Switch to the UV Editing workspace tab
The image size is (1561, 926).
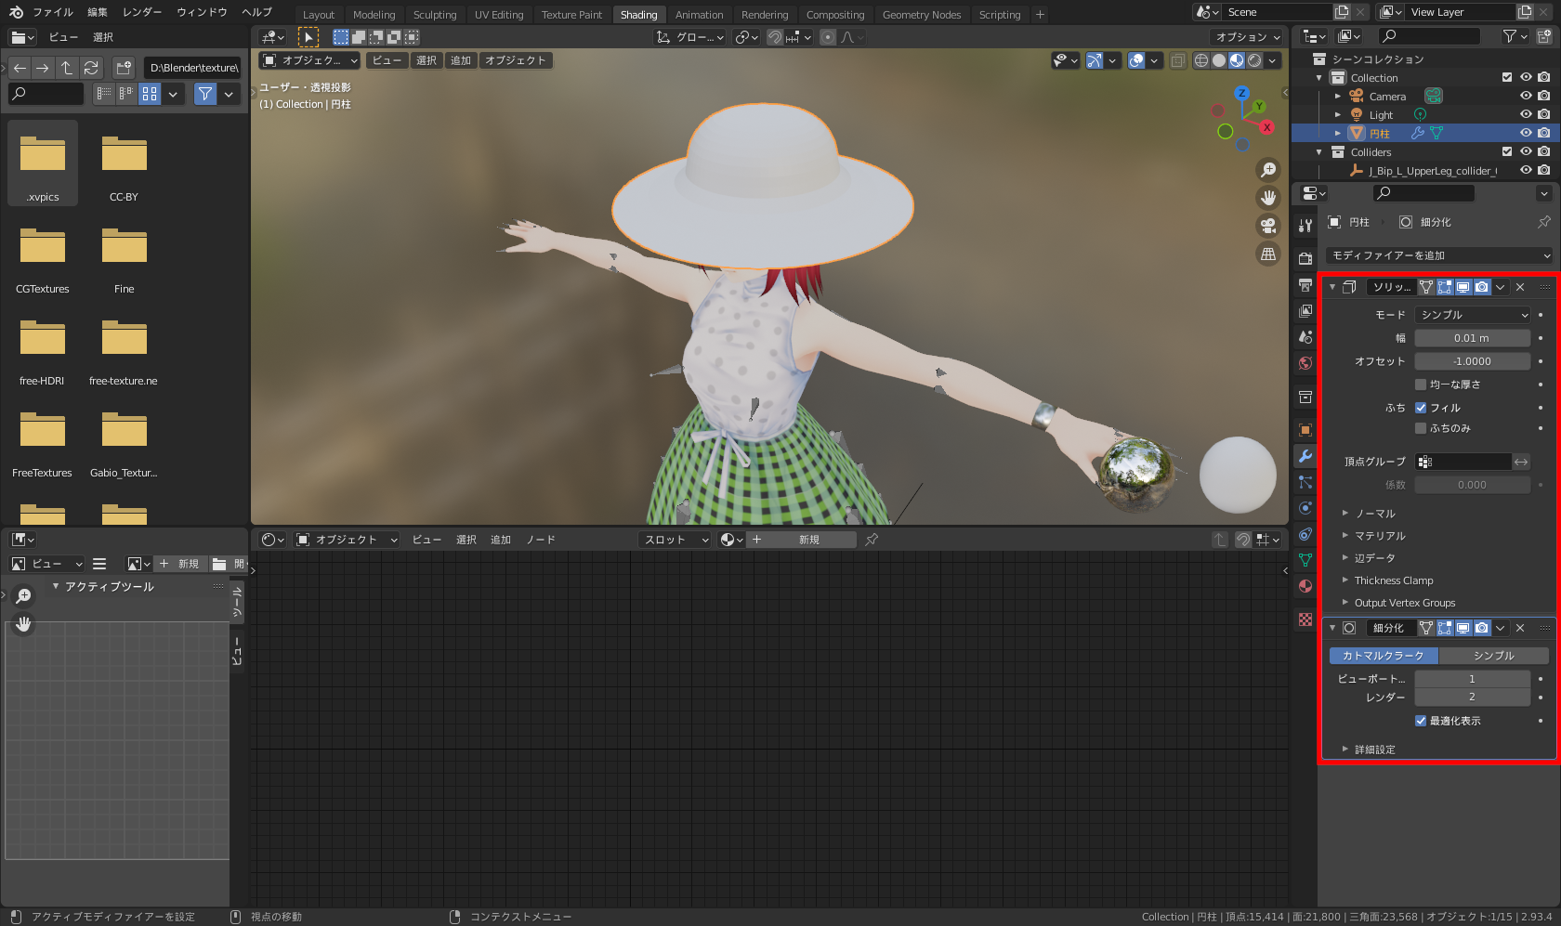pyautogui.click(x=499, y=15)
